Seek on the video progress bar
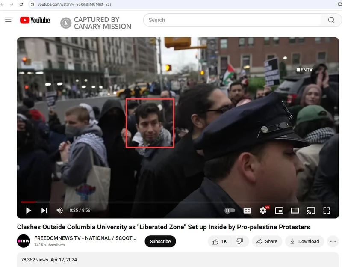 pyautogui.click(x=171, y=202)
